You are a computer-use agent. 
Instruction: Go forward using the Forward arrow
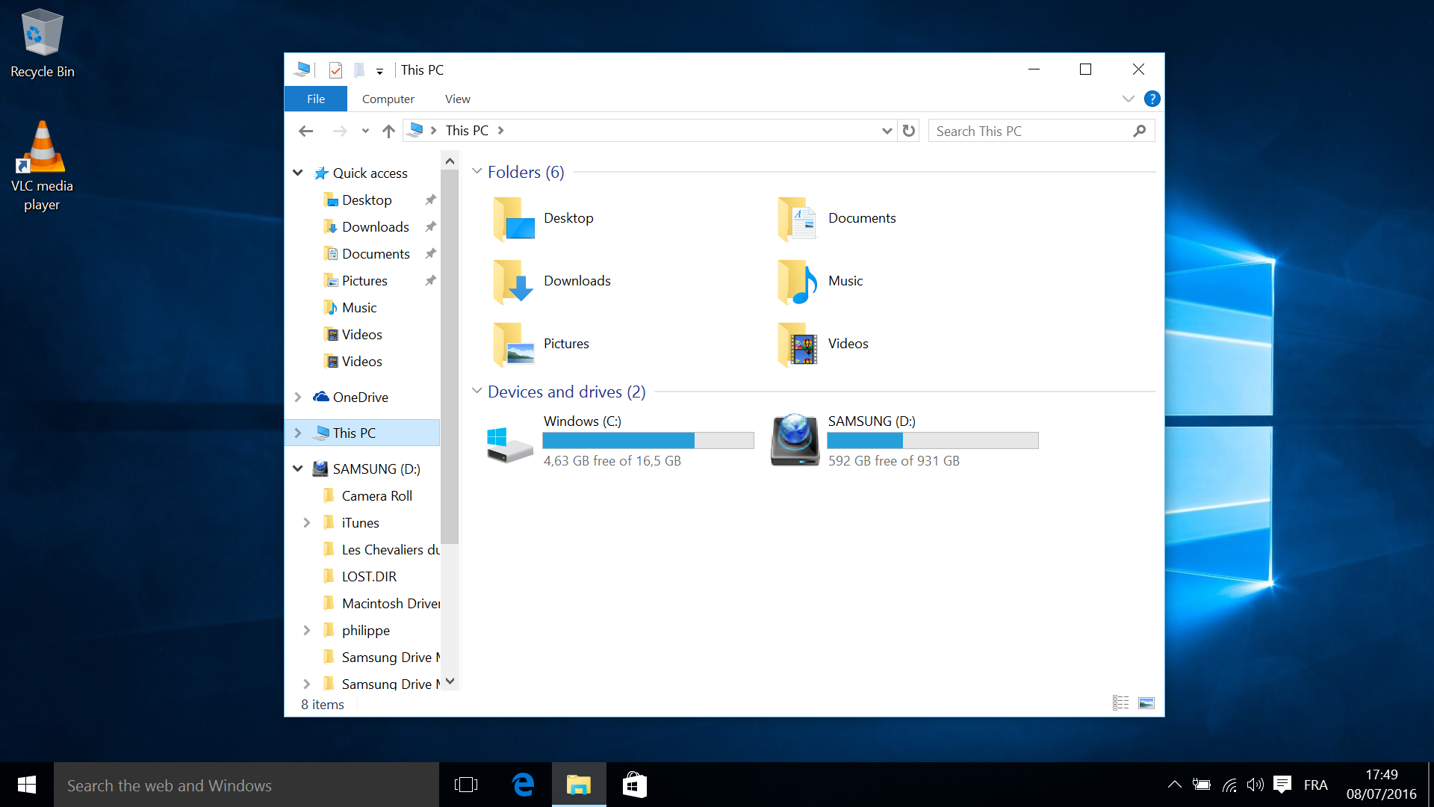tap(340, 131)
